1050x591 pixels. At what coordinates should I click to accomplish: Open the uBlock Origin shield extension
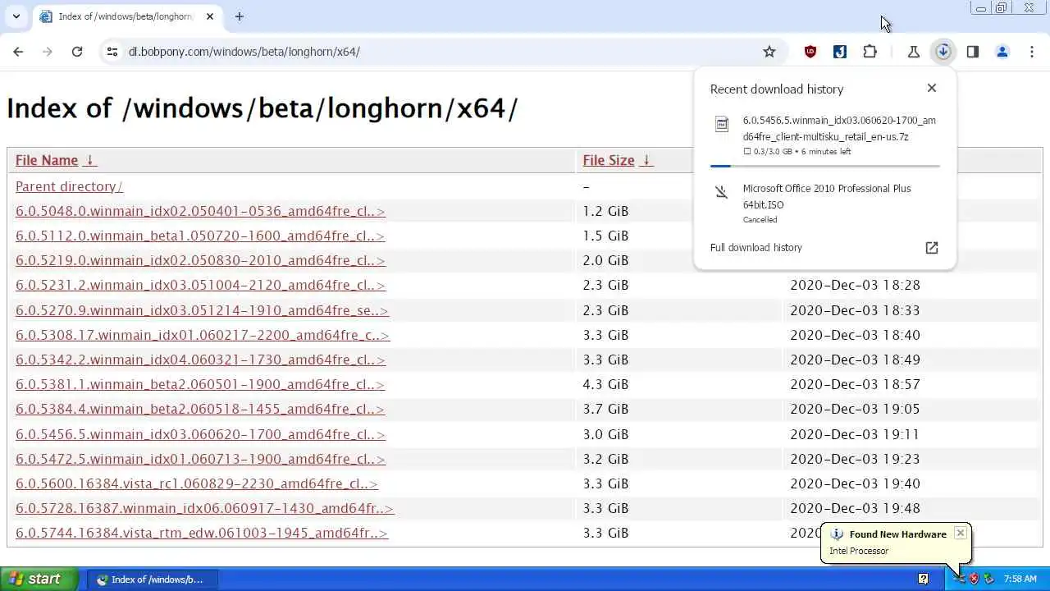click(810, 52)
